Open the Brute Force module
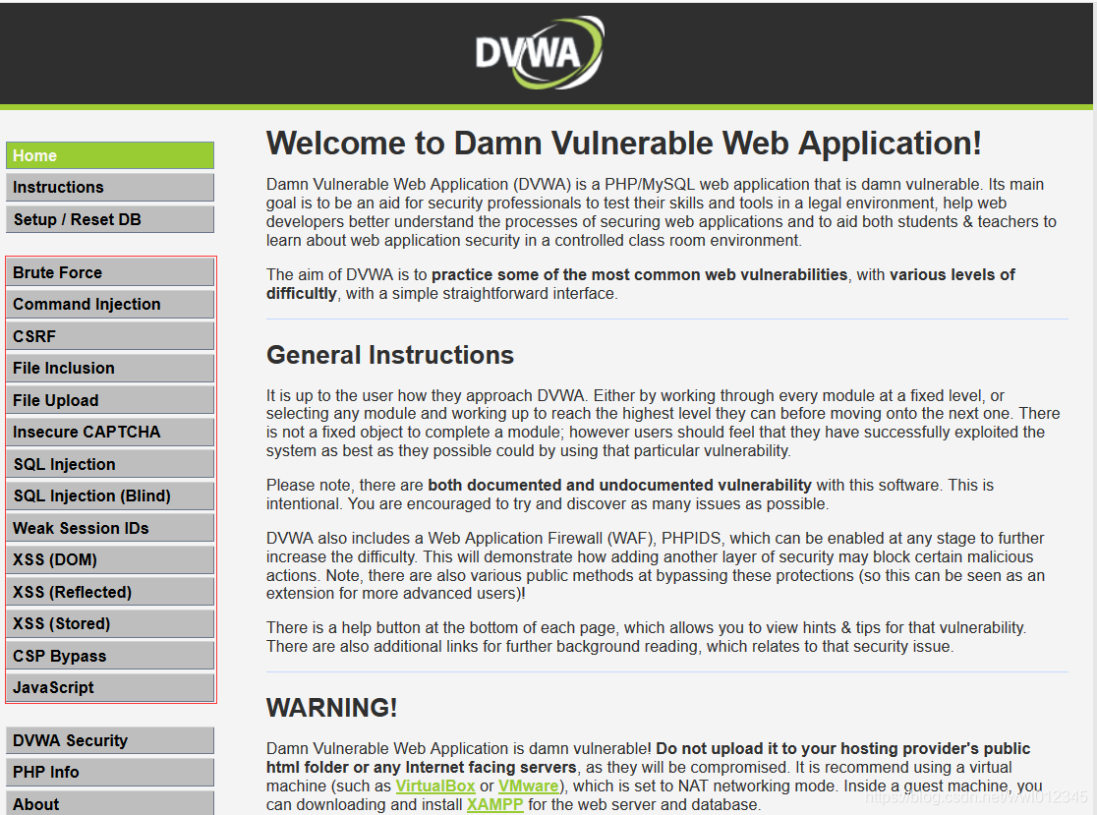The width and height of the screenshot is (1097, 815). (110, 273)
